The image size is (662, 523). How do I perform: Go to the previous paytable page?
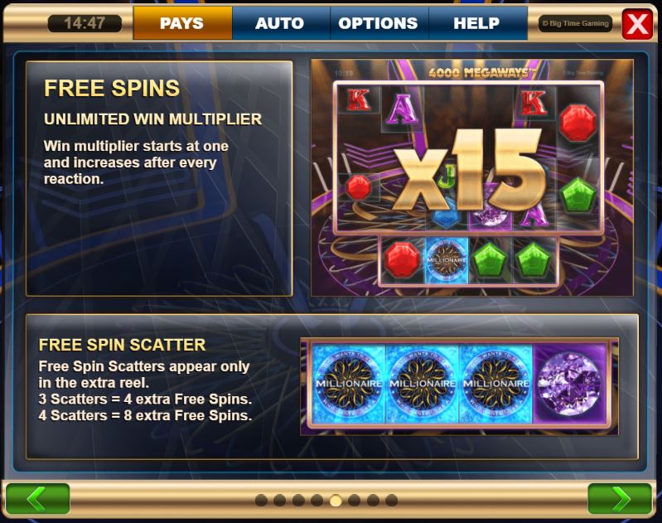point(38,499)
